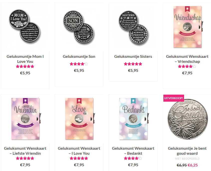Click the star rating under Geluksmuntje Son
This screenshot has width=211, height=171.
click(79, 64)
